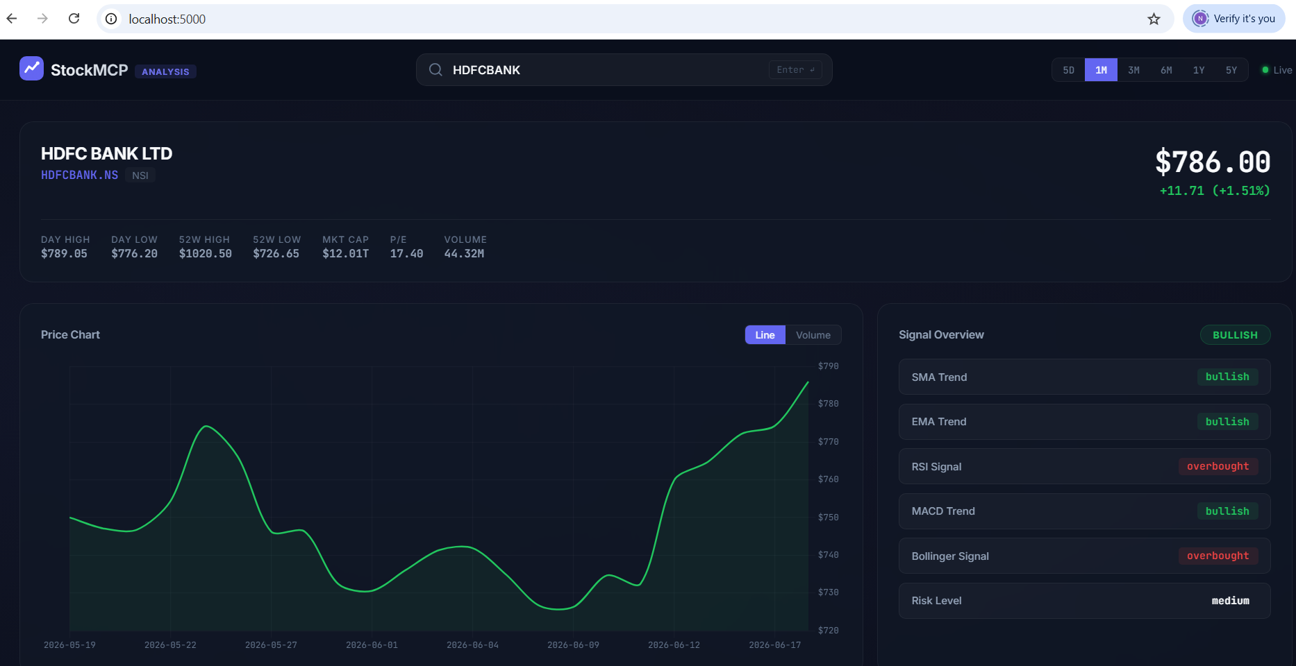The width and height of the screenshot is (1296, 666).
Task: Click the Signal Overview title
Action: click(941, 334)
